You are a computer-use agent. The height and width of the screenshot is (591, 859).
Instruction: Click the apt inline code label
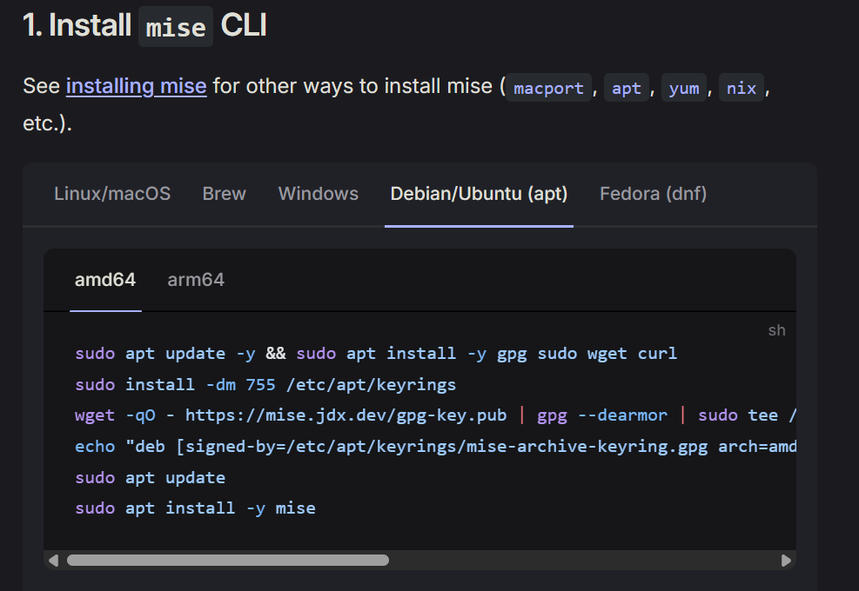pyautogui.click(x=626, y=88)
